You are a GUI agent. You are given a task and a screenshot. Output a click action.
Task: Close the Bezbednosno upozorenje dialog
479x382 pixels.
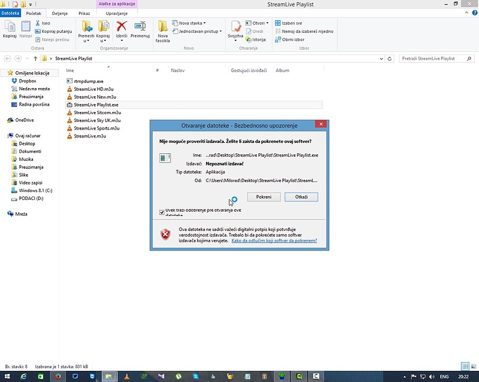pos(321,124)
